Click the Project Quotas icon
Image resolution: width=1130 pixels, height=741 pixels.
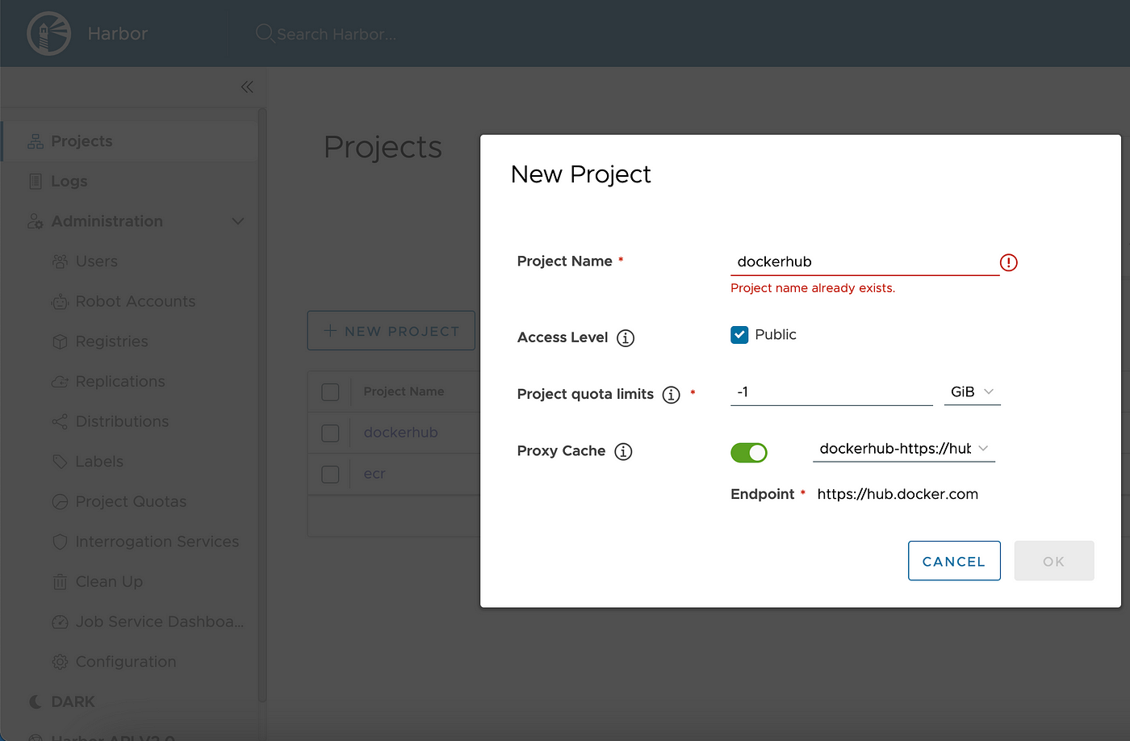[x=60, y=502]
